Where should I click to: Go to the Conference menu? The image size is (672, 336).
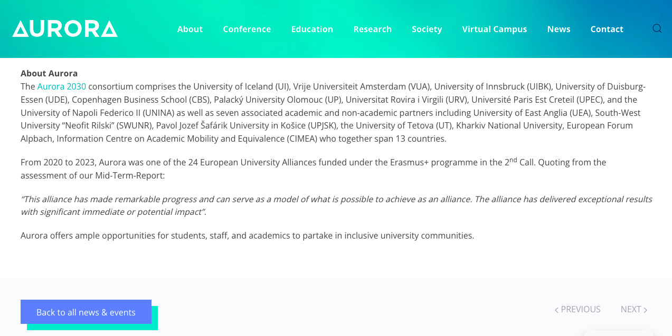(x=247, y=29)
